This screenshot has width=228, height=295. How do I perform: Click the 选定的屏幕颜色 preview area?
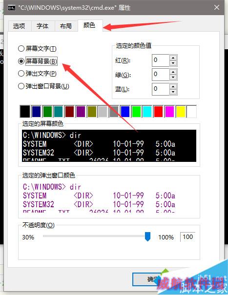click(109, 146)
